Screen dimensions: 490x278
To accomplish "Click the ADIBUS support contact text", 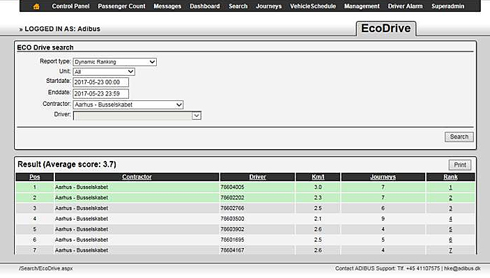I will pyautogui.click(x=408, y=268).
